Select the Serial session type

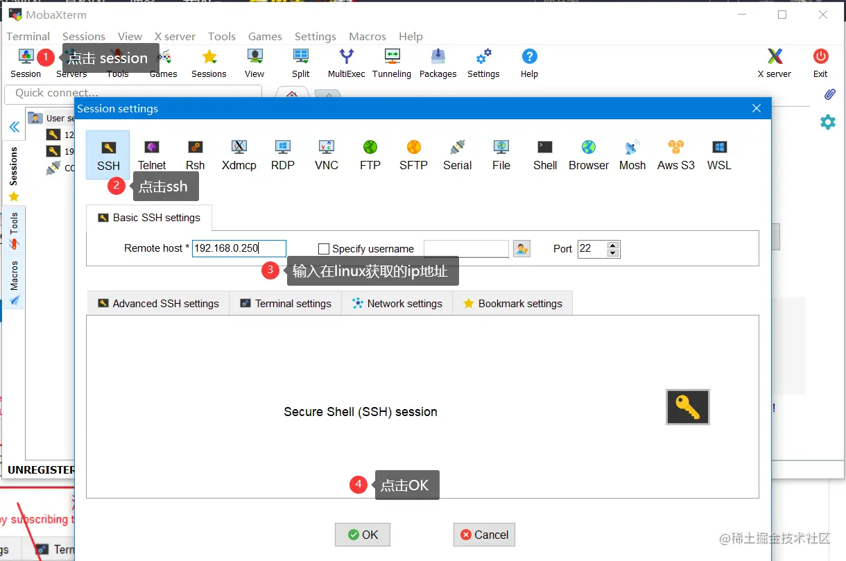pos(457,155)
